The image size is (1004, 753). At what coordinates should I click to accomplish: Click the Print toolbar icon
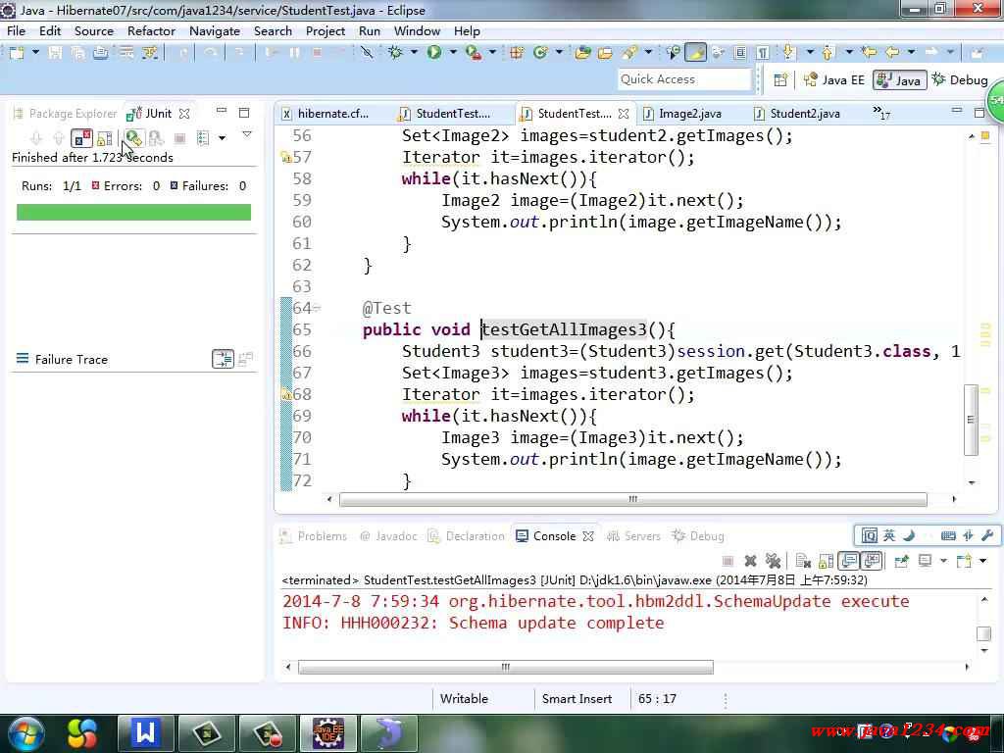101,53
